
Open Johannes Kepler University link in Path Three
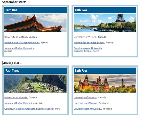(x=19, y=103)
